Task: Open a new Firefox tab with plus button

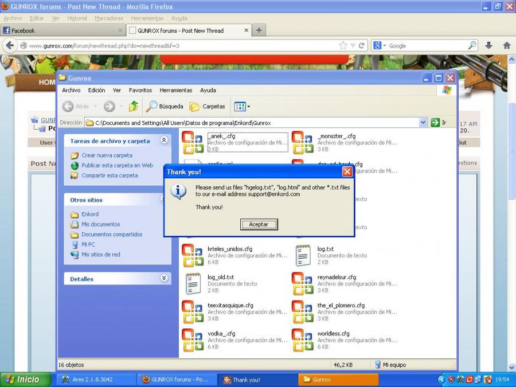Action: click(x=259, y=30)
